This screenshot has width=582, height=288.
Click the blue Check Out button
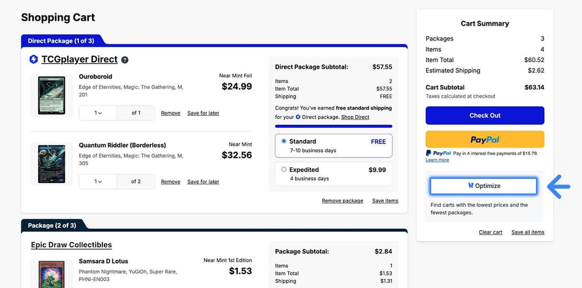tap(485, 116)
